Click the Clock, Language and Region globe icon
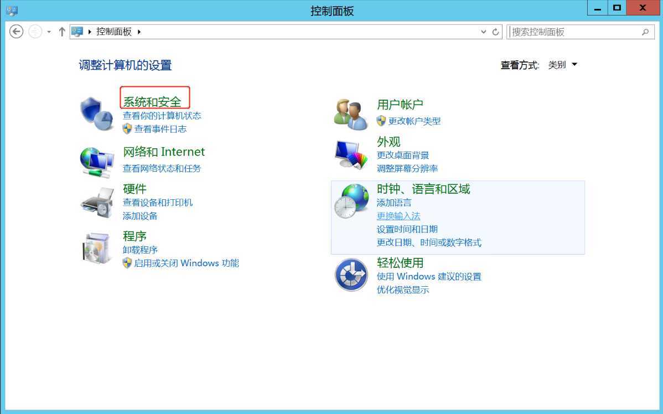The width and height of the screenshot is (663, 414). [x=351, y=201]
